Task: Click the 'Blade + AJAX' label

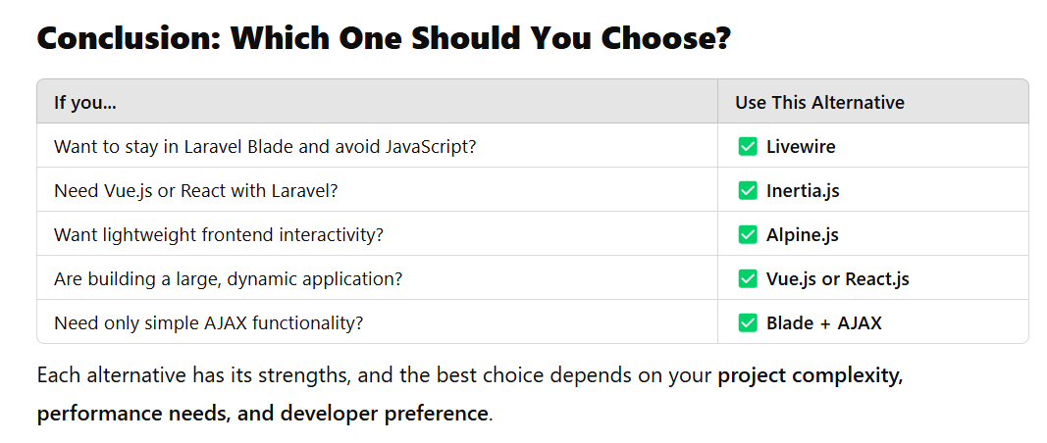Action: (823, 322)
